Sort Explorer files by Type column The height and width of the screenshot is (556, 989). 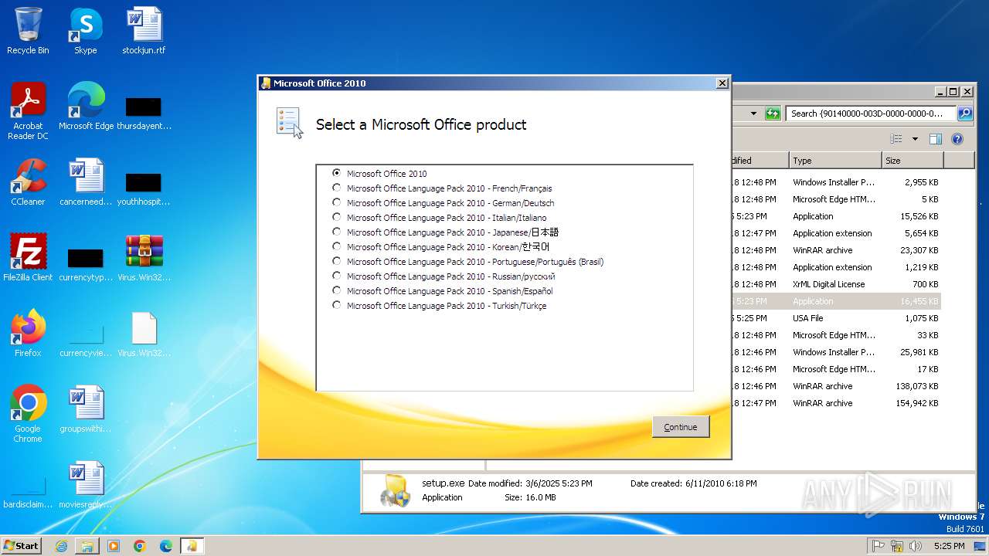click(x=835, y=161)
